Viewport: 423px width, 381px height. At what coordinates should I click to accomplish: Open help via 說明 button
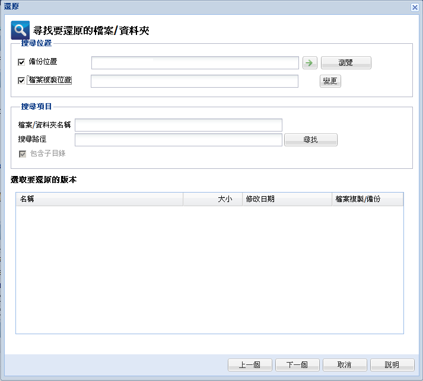coord(392,365)
